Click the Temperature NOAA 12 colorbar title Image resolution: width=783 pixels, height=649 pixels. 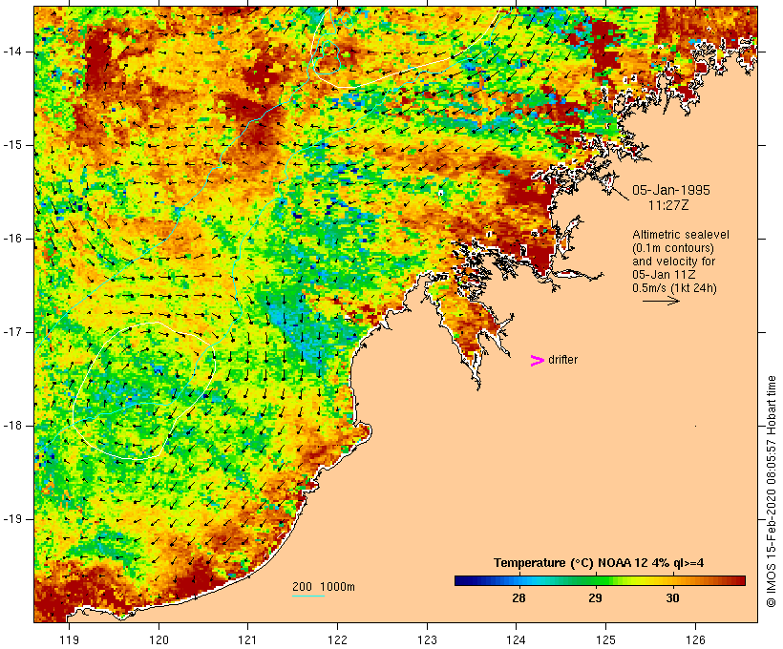click(599, 563)
